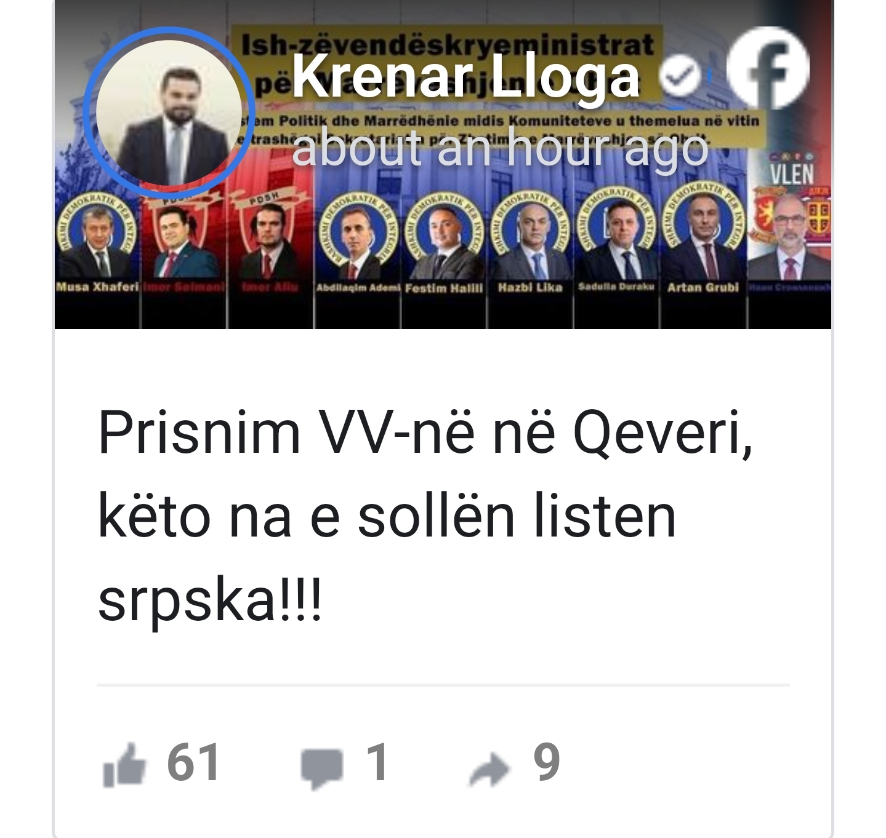
Task: Click Artan Grubi portrait in banner
Action: (x=703, y=237)
